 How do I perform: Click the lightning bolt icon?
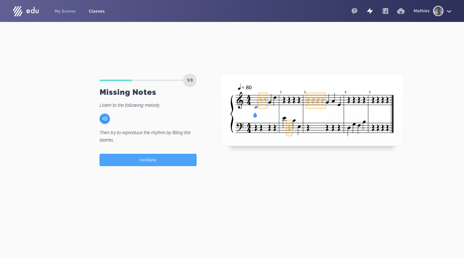point(370,11)
